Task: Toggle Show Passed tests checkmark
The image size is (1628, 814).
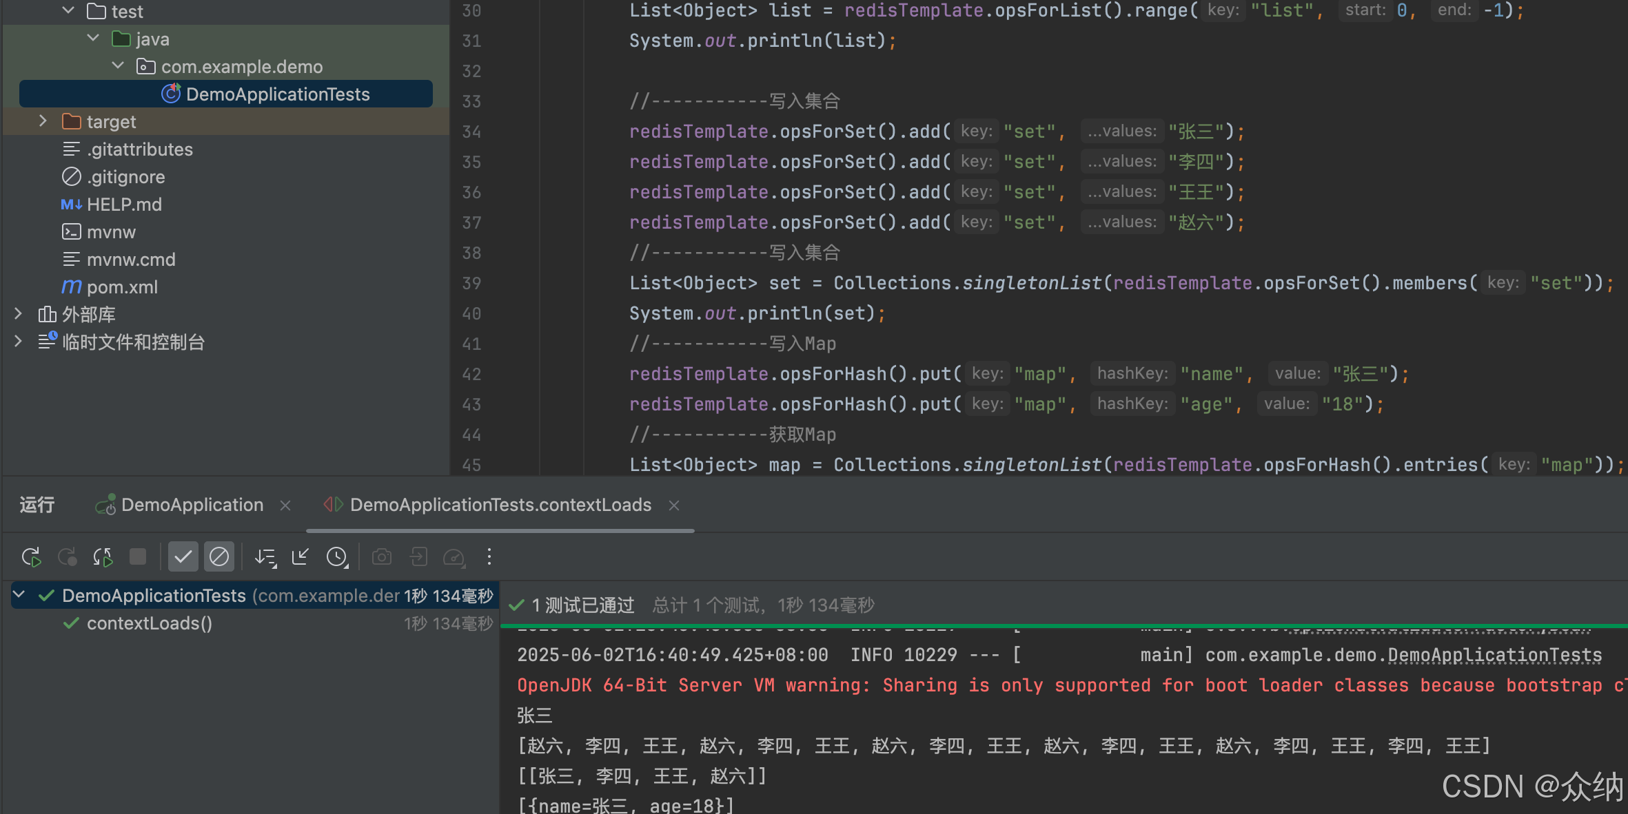Action: pos(183,556)
